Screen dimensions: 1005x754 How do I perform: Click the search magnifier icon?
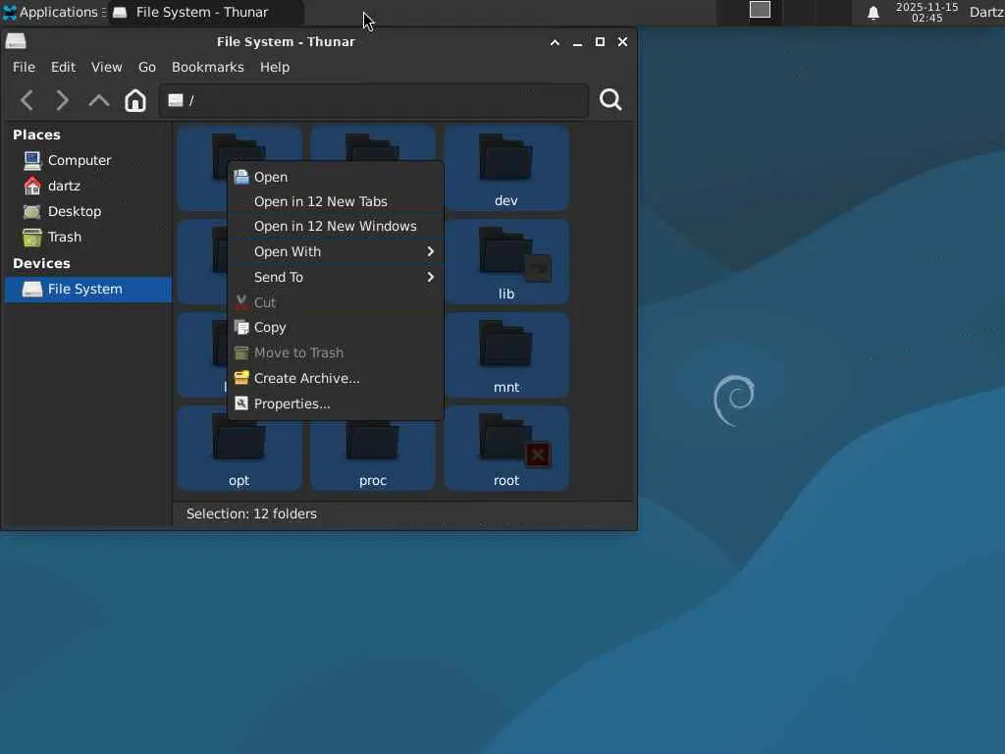[x=610, y=100]
